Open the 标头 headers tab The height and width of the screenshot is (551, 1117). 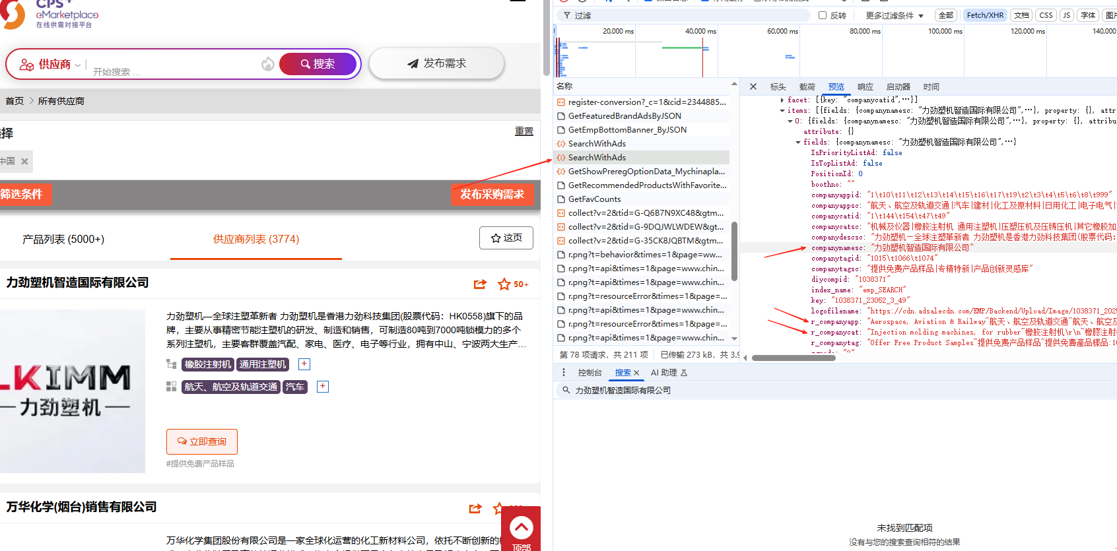click(778, 86)
